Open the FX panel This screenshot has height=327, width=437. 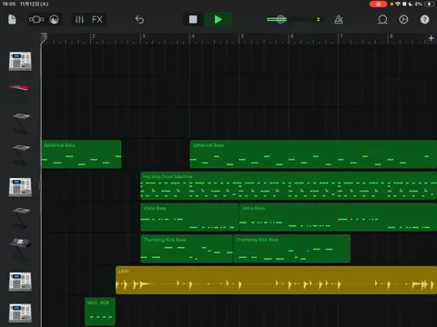pos(97,20)
